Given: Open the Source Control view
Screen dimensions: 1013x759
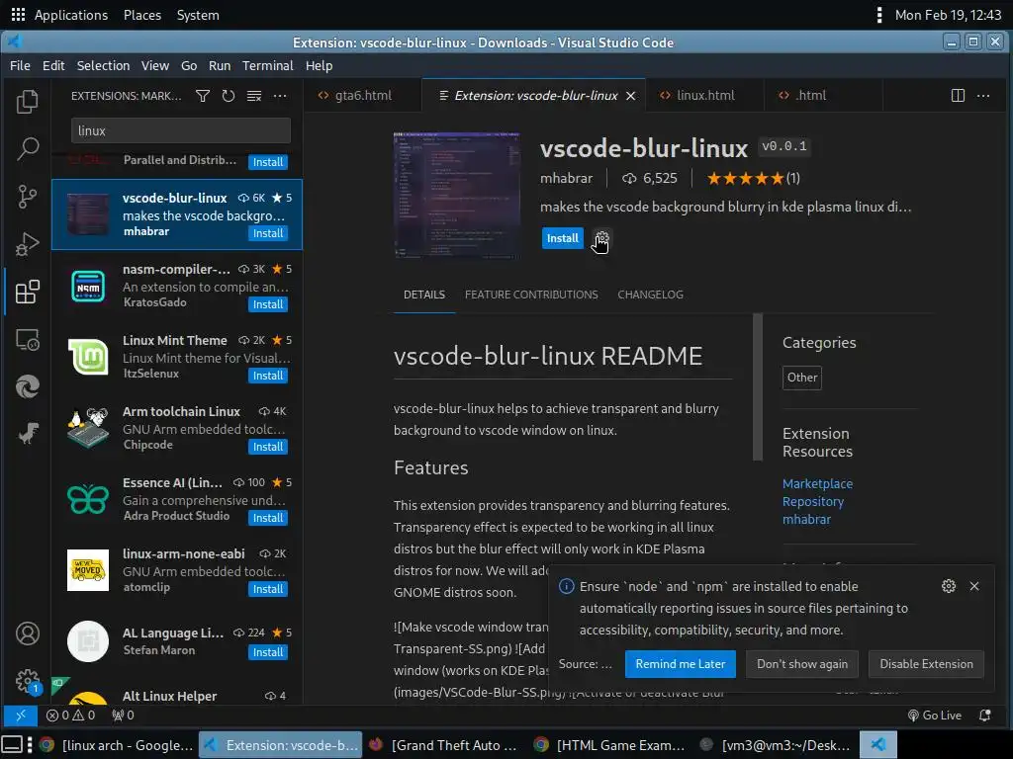Looking at the screenshot, I should point(27,197).
